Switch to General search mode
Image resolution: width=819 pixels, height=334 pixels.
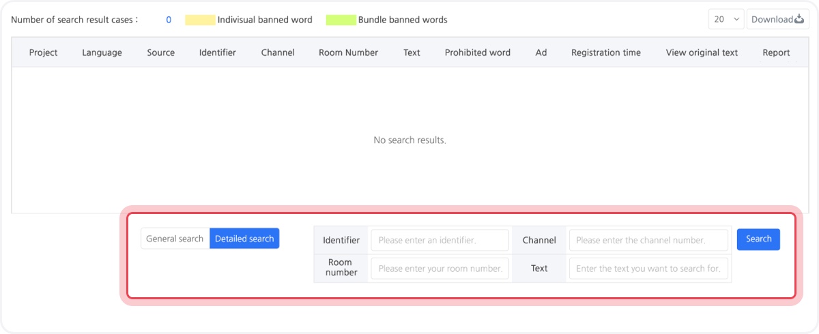175,239
